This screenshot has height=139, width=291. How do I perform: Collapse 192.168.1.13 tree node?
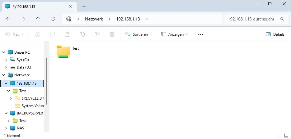(x=6, y=83)
